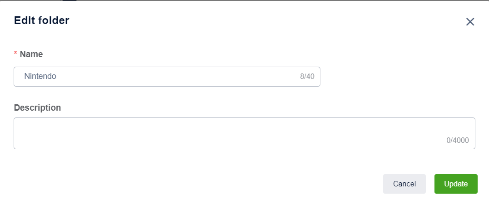Click the "Nintendo" text in the Name field
Screen dimensions: 489x205
coord(40,77)
